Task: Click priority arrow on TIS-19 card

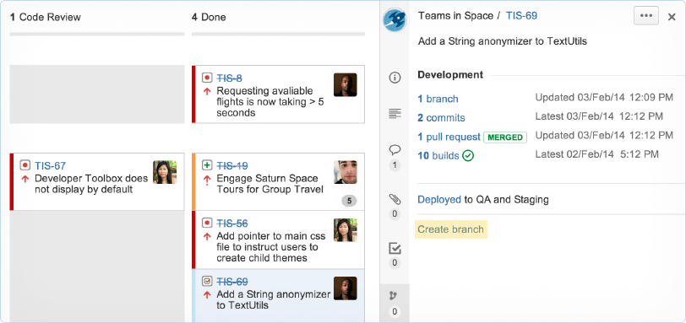Action: (x=207, y=180)
